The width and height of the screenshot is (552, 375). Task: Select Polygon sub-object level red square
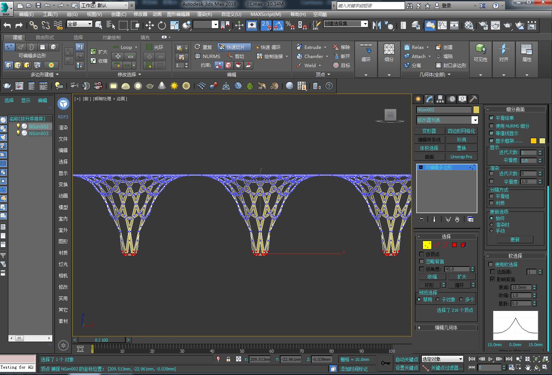click(x=454, y=245)
